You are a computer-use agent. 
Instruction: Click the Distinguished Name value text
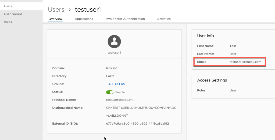[141, 108]
